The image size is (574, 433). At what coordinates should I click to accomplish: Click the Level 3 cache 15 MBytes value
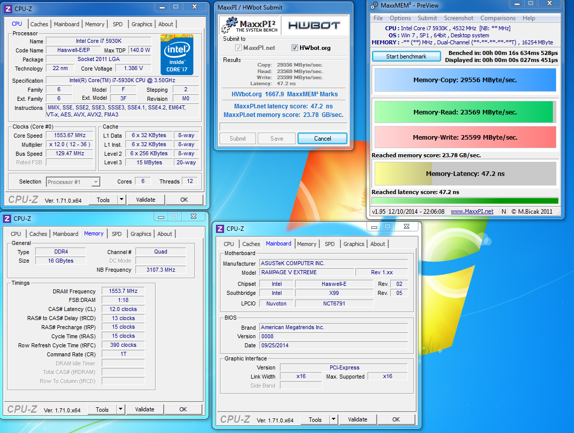pos(149,162)
